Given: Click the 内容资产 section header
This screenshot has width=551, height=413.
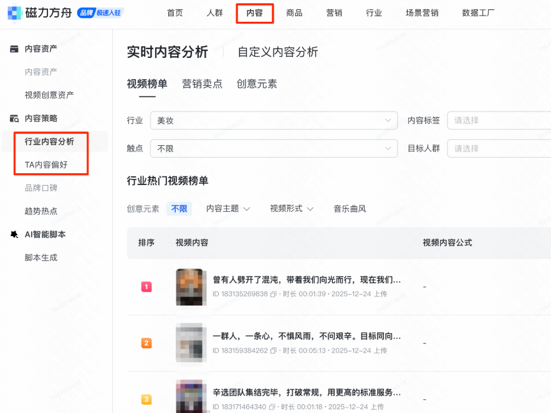Looking at the screenshot, I should tap(41, 49).
